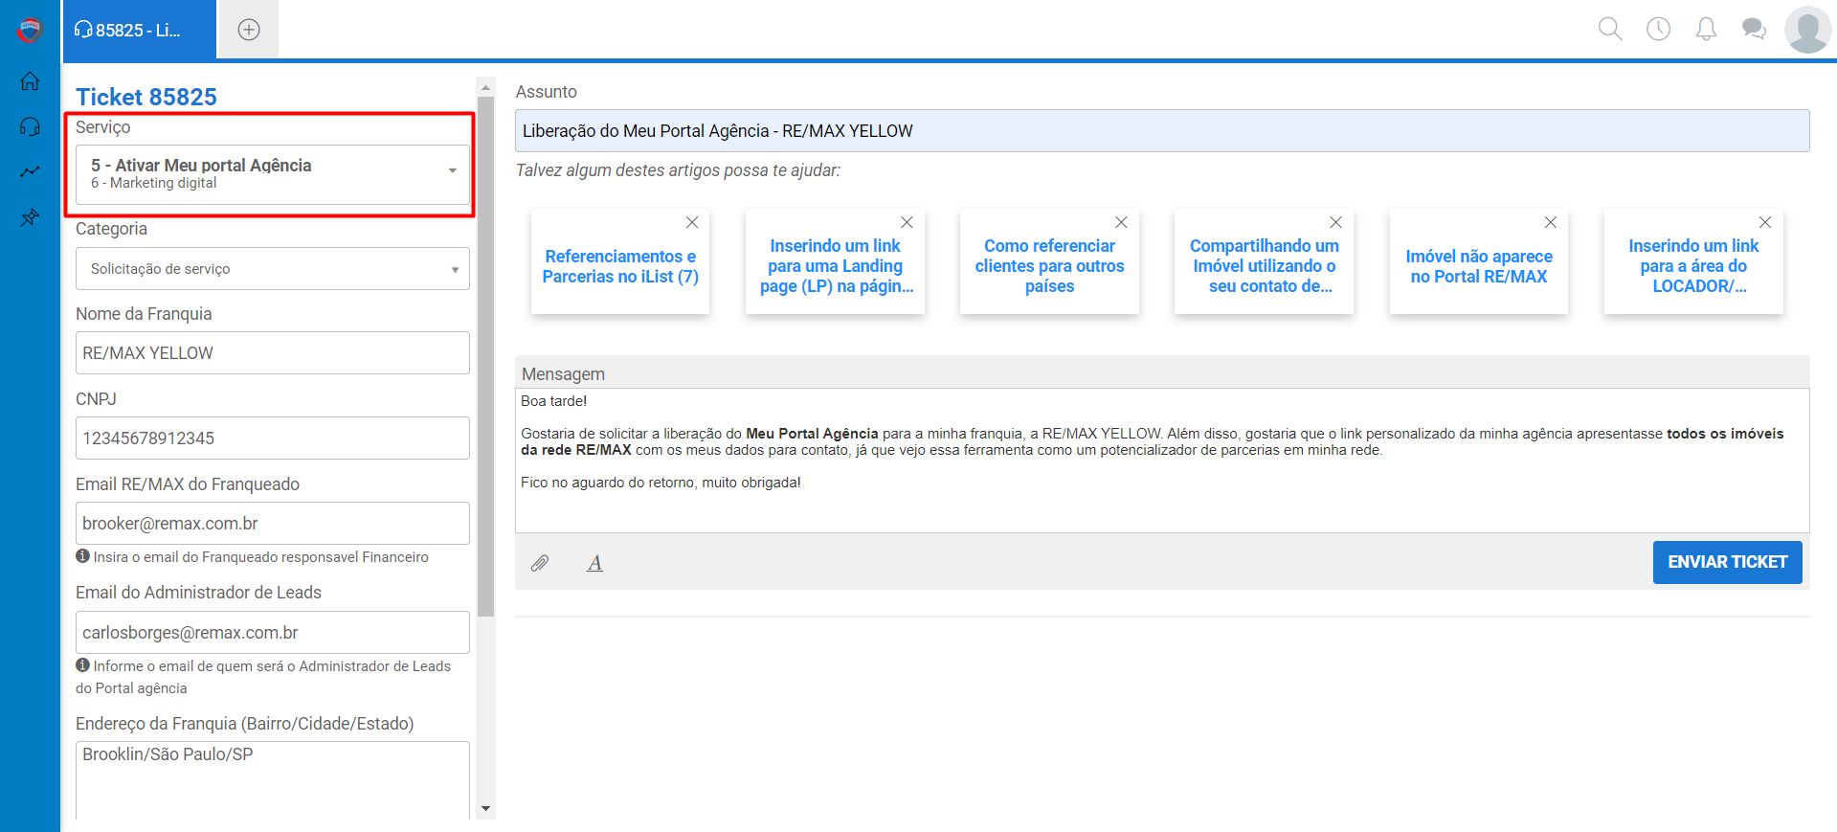Click the pin icon in sidebar
1837x832 pixels.
point(30,218)
